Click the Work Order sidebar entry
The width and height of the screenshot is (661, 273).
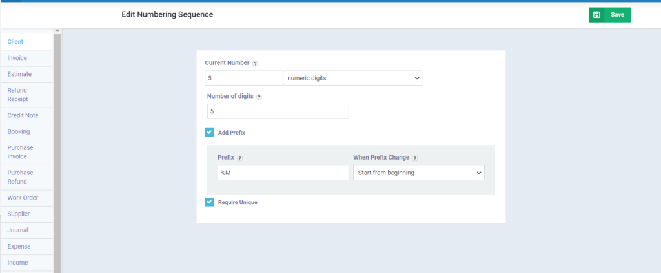(x=23, y=198)
